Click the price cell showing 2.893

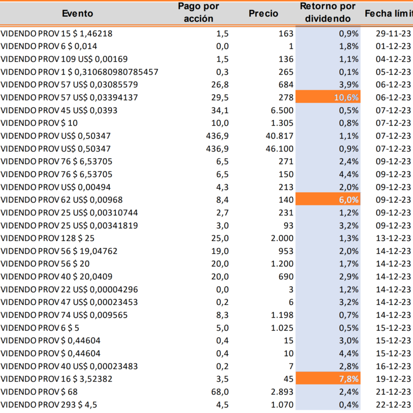pos(282,391)
